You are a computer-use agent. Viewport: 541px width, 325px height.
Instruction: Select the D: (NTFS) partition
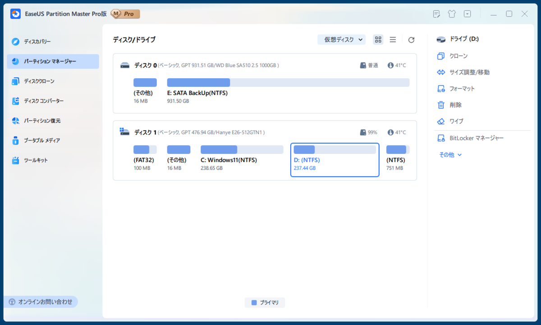coord(335,160)
